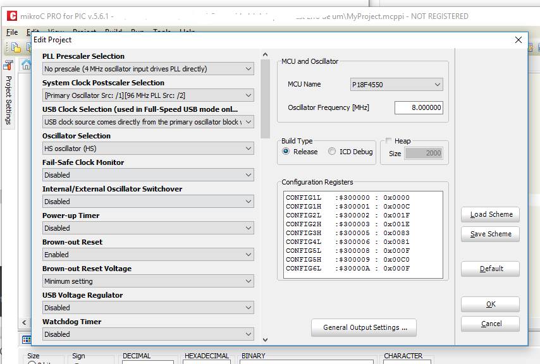Click the CONFIG3H register row
Viewport: 540px width, 364px height.
(348, 233)
